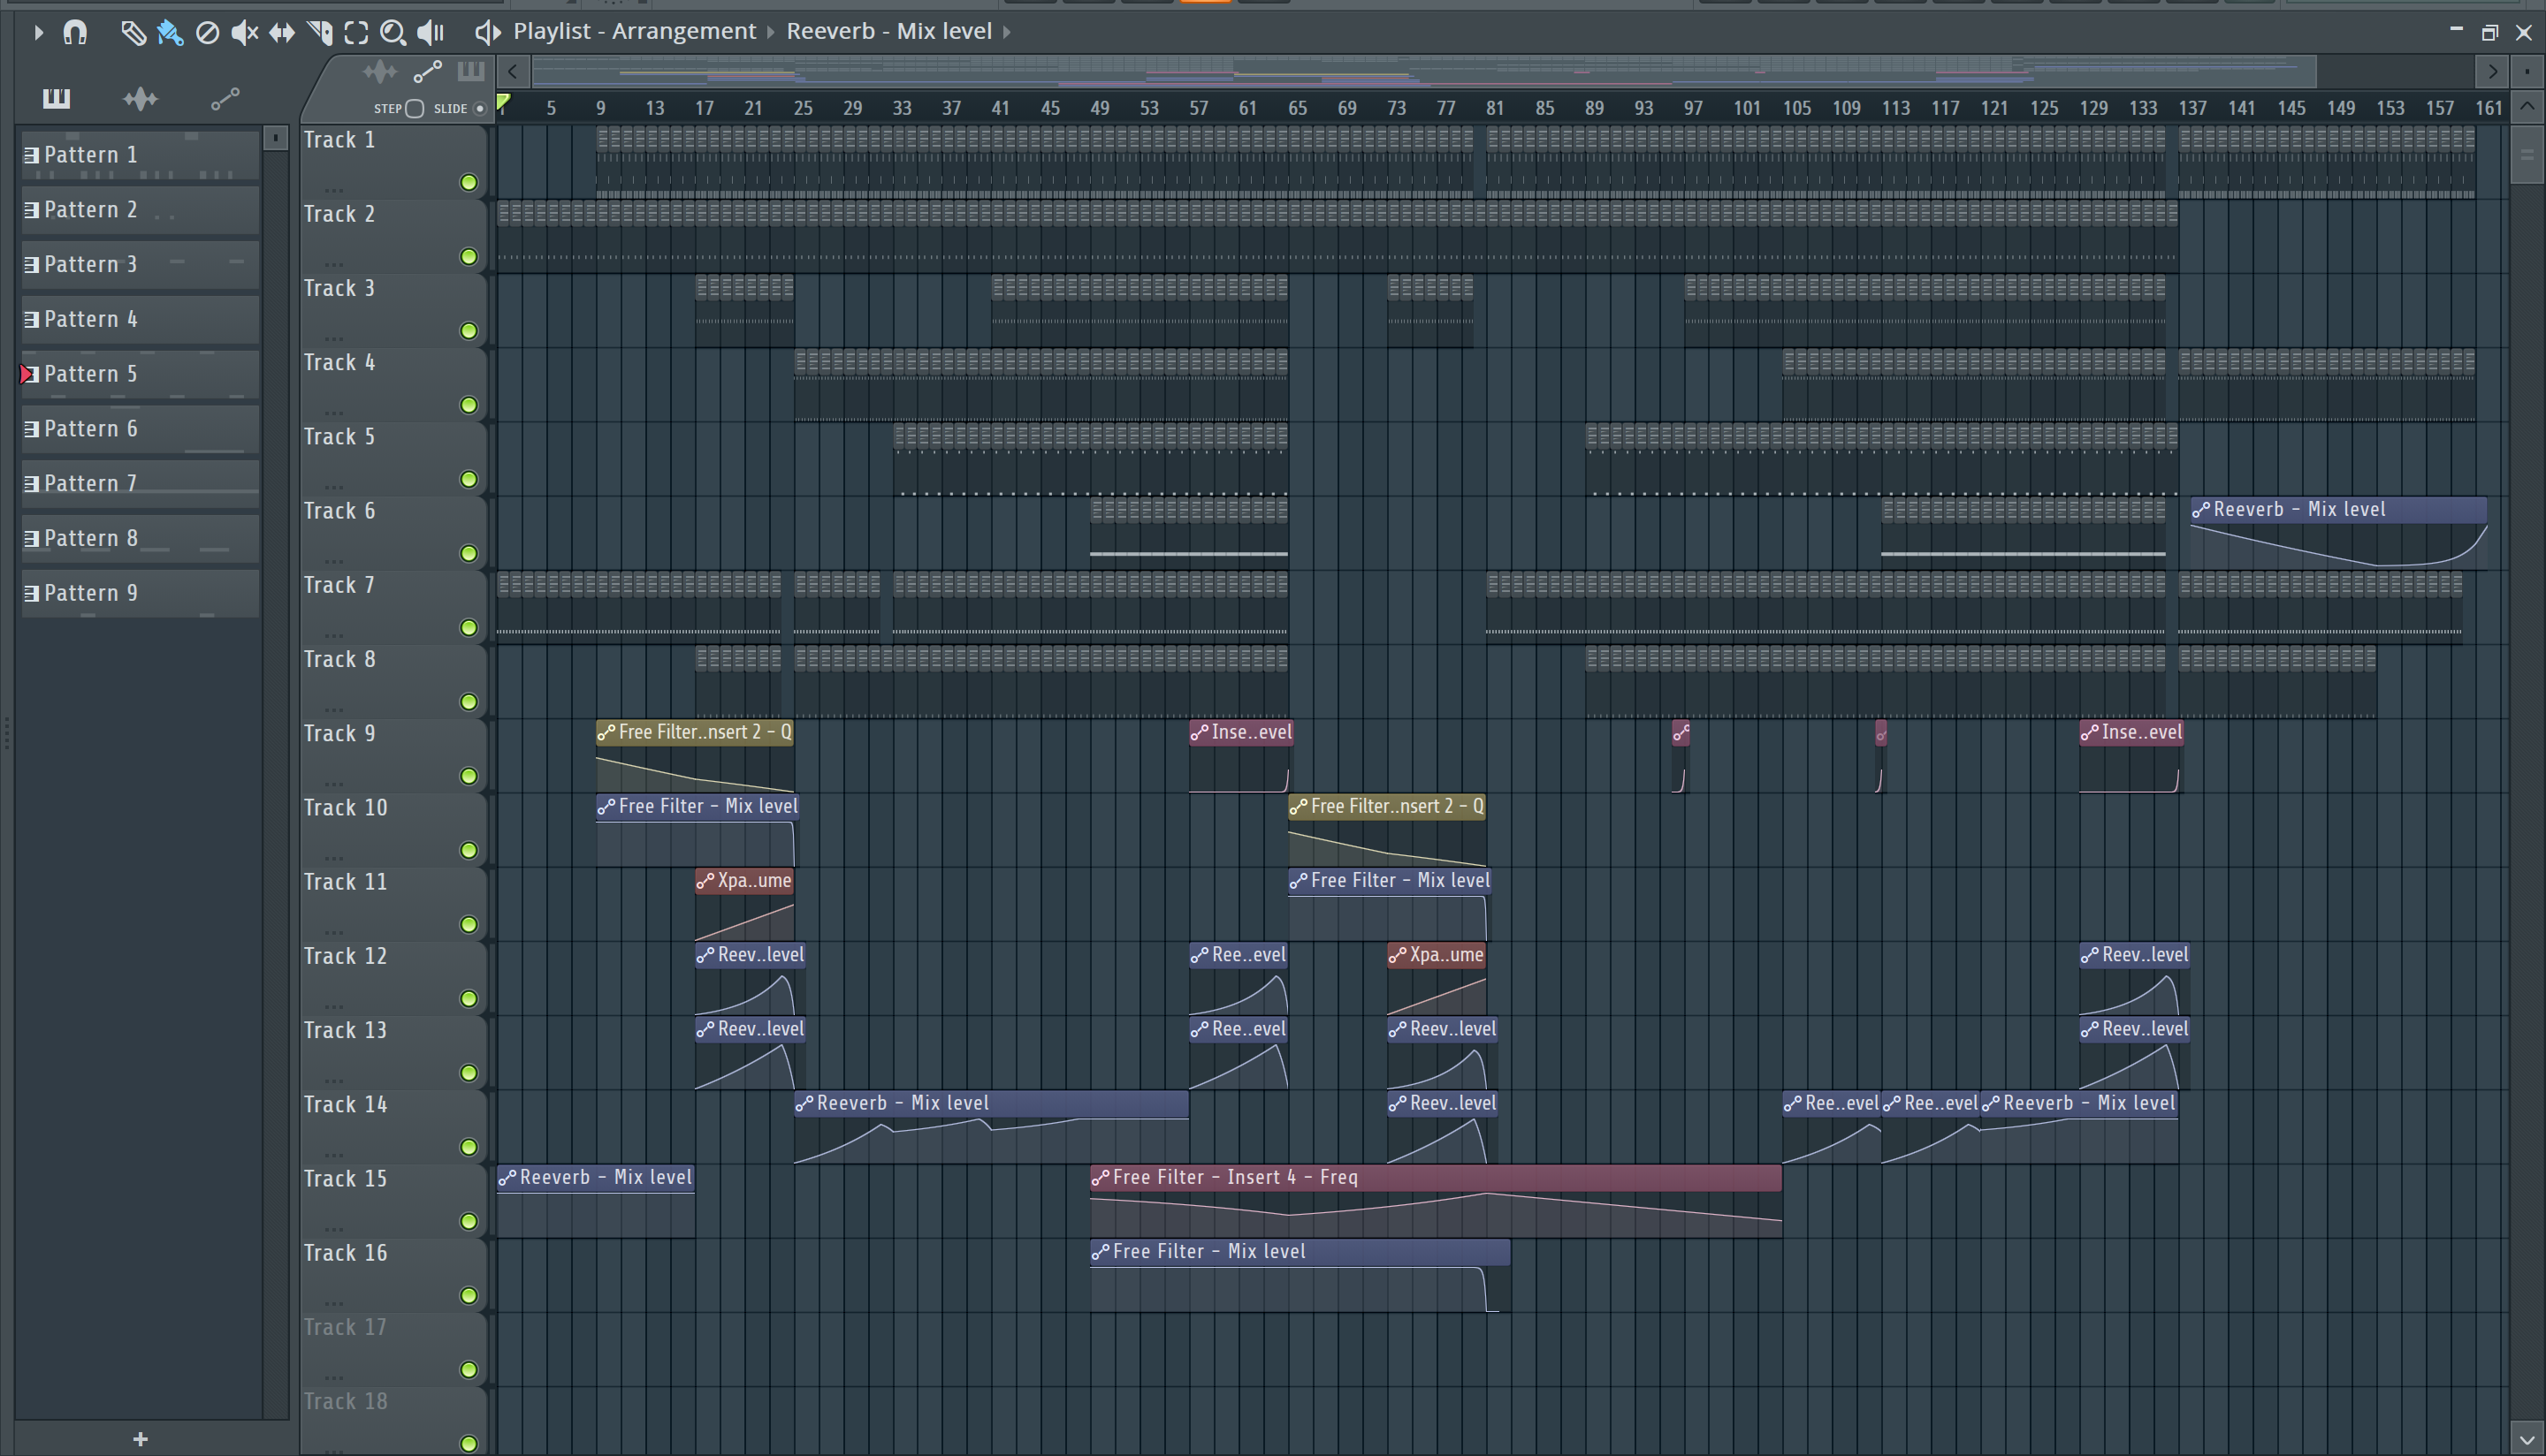Select the Draw pencil tool
This screenshot has height=1456, width=2546.
(133, 32)
